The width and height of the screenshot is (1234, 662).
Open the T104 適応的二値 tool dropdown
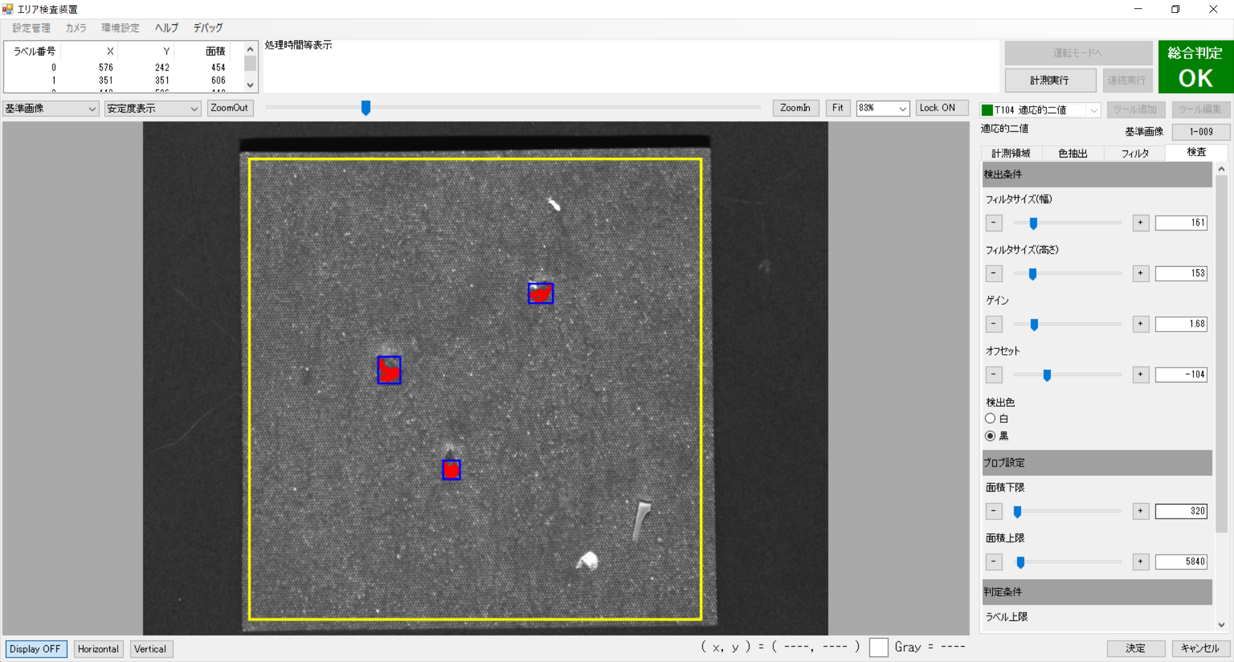coord(1040,110)
